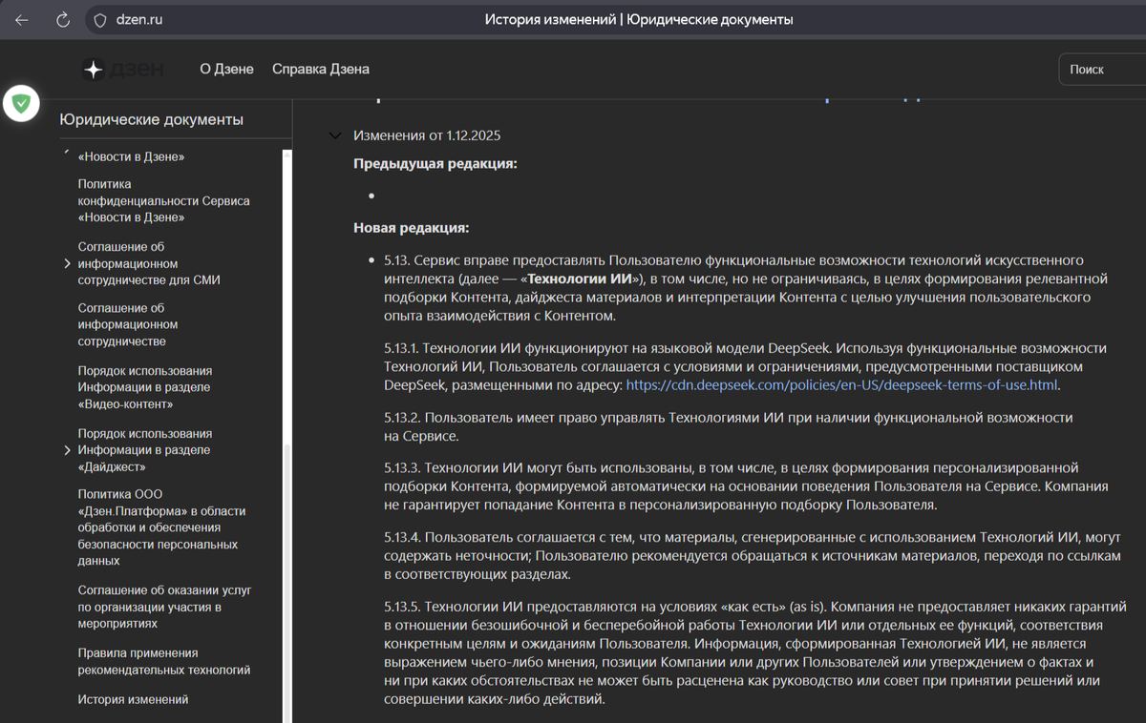
Task: Click paragraph 5.13.4 about inaccuracies
Action: pos(753,555)
